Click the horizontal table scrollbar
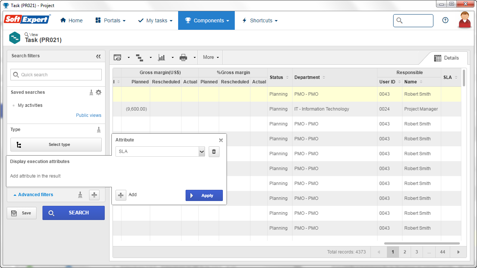The image size is (477, 268). pos(422,243)
